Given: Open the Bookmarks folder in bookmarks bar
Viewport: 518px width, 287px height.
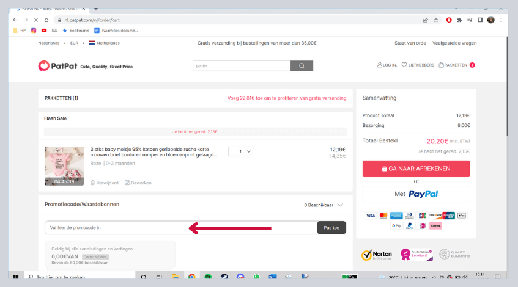Looking at the screenshot, I should point(75,30).
